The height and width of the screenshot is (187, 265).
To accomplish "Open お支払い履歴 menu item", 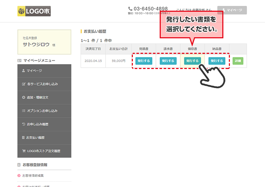I will [44, 138].
